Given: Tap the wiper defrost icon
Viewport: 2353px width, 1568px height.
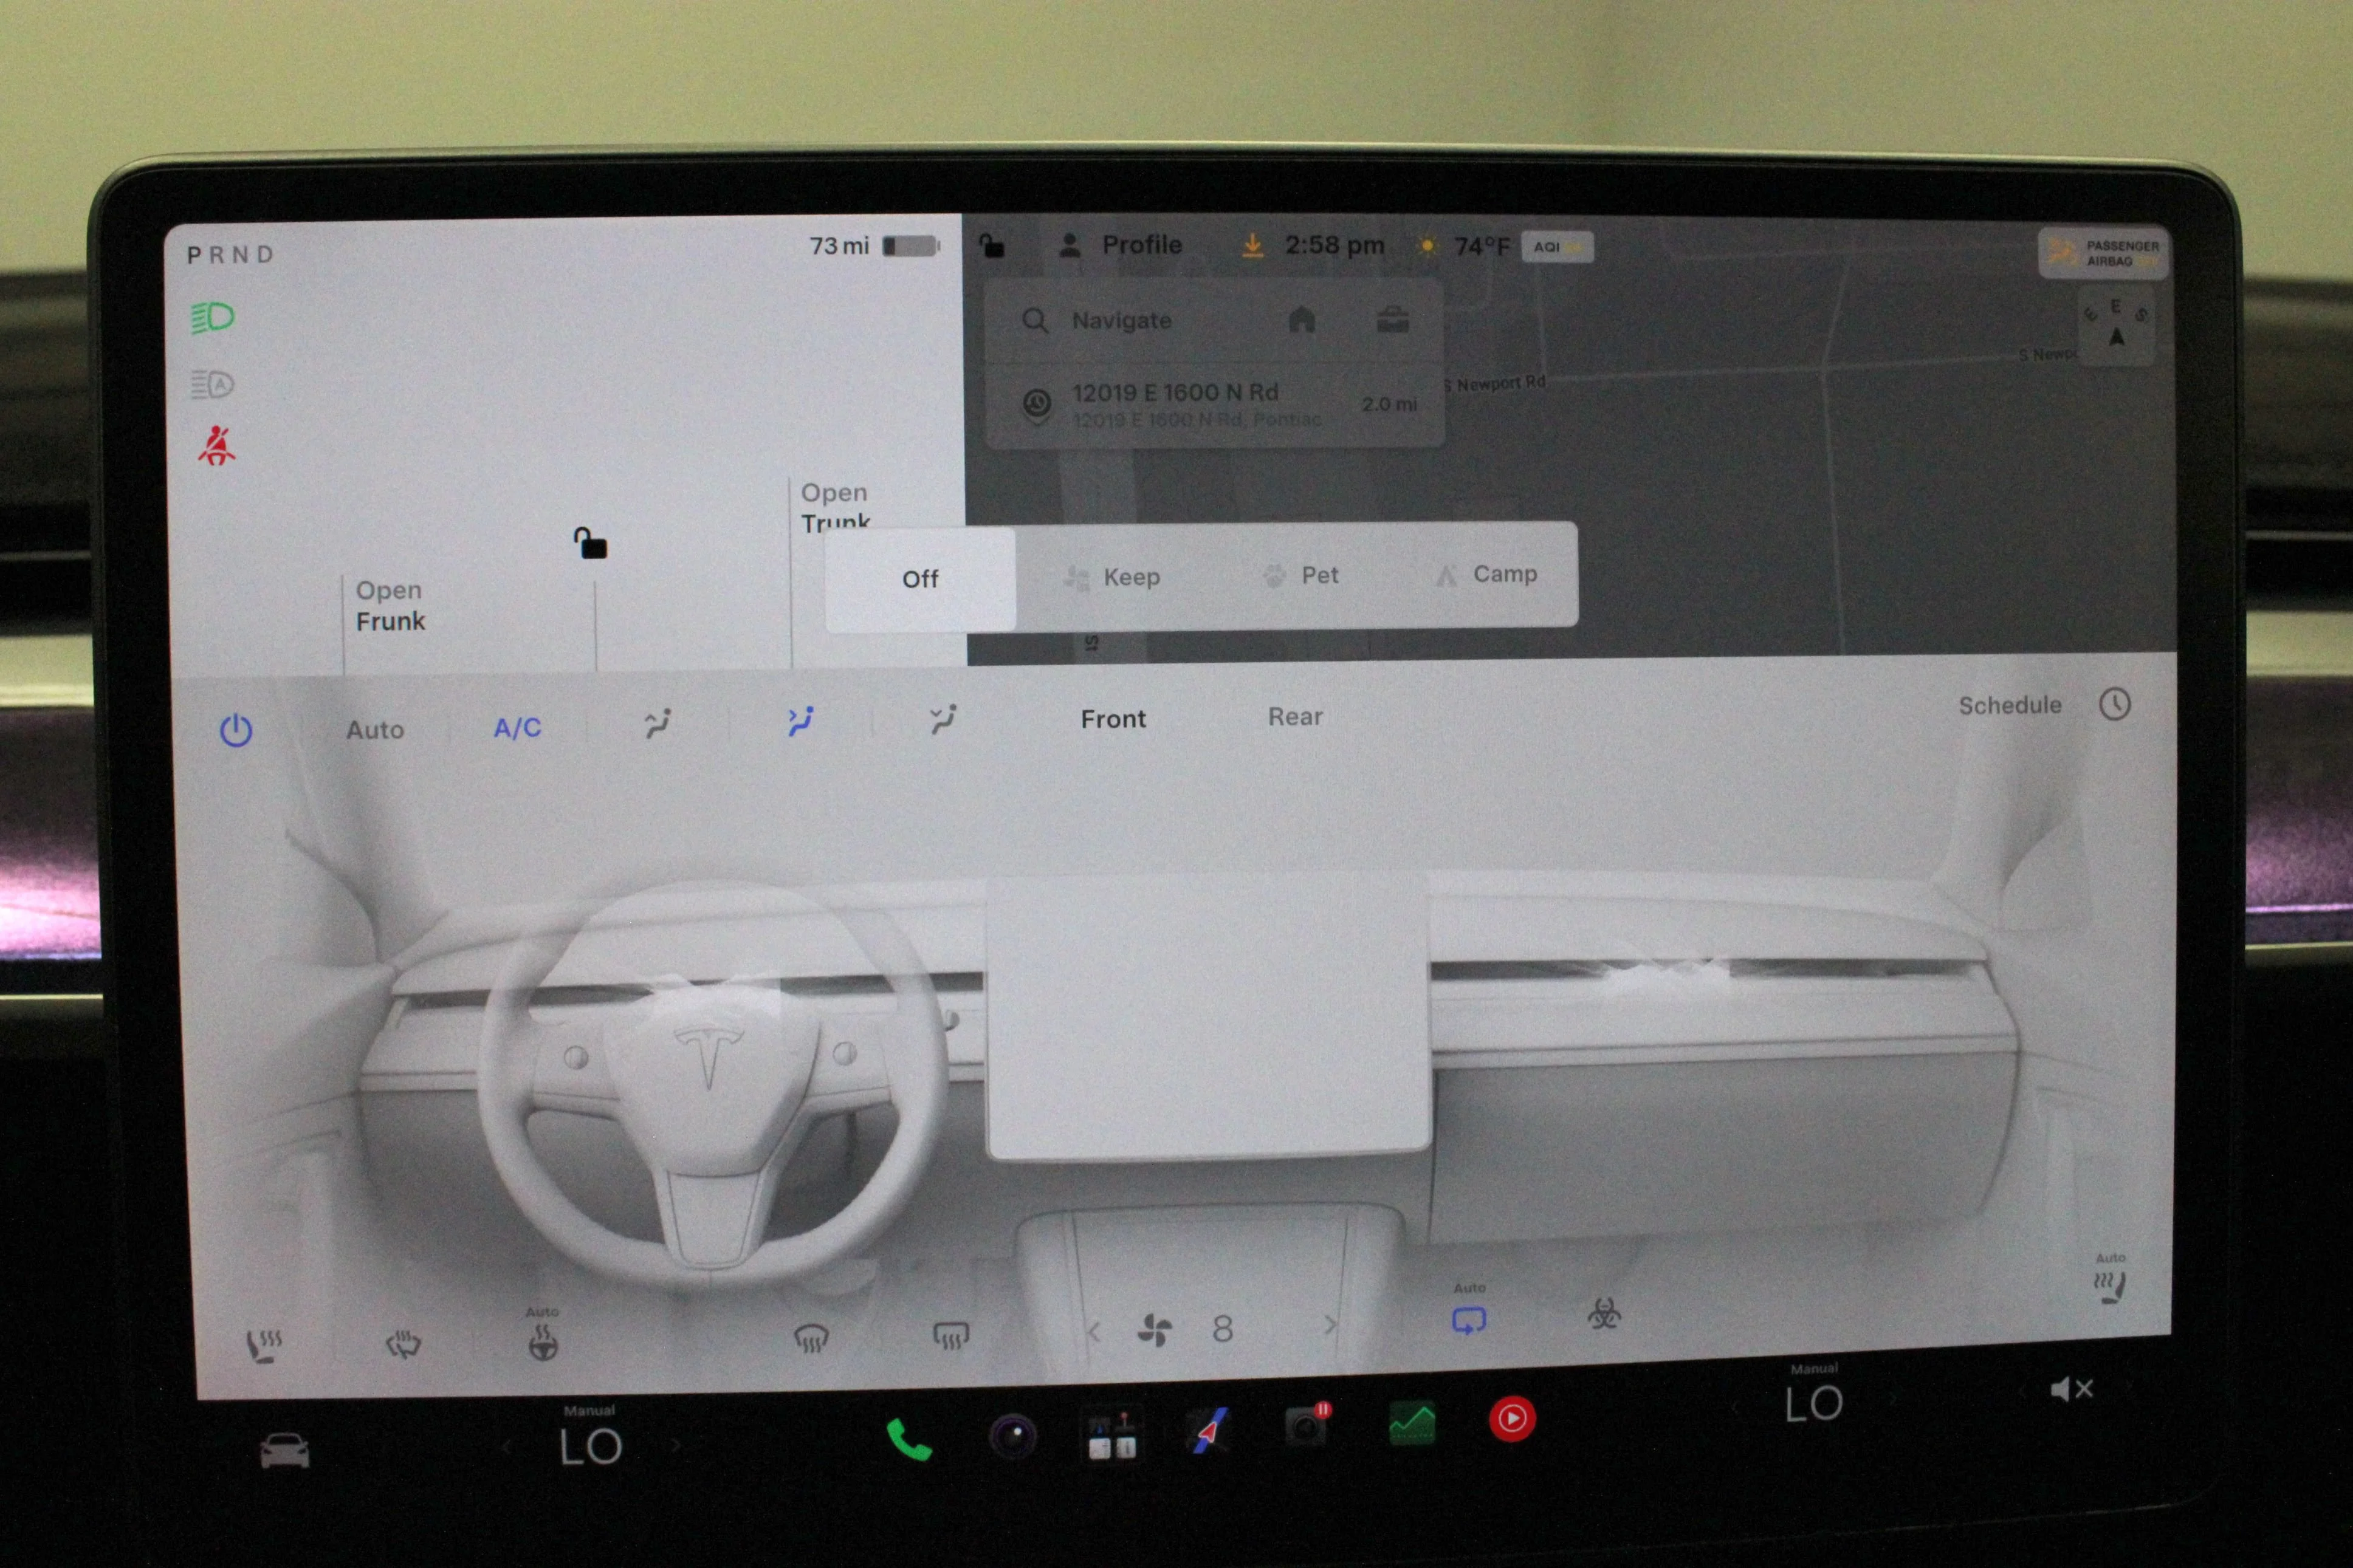Looking at the screenshot, I should pos(403,1344).
